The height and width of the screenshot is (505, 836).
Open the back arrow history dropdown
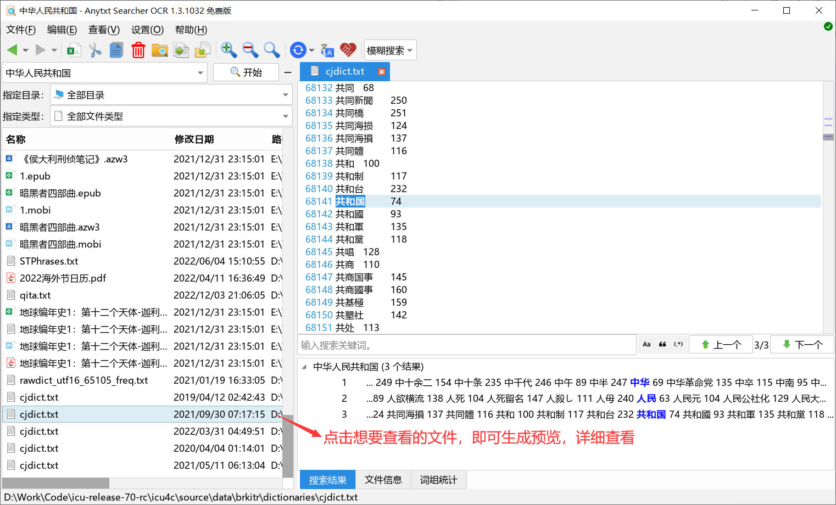[x=25, y=50]
